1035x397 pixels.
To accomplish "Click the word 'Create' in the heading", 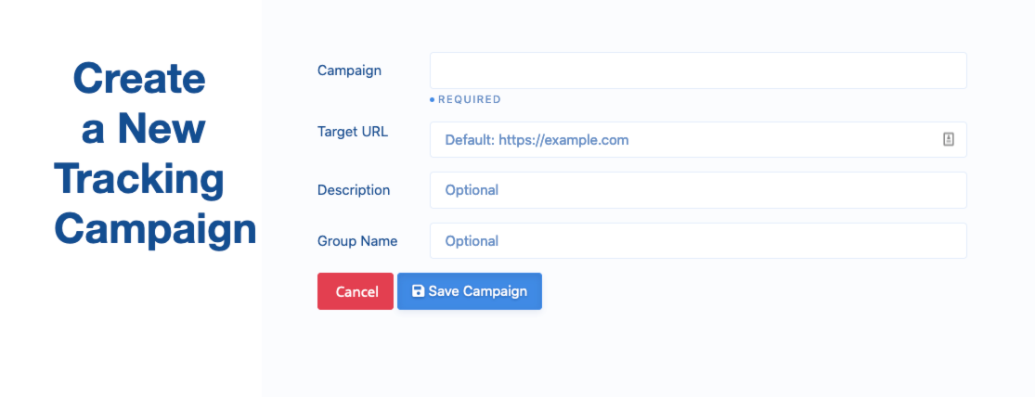I will 139,78.
